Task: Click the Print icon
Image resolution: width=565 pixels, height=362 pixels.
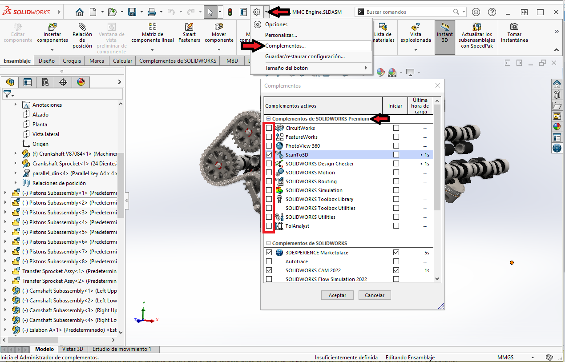Action: click(x=152, y=12)
